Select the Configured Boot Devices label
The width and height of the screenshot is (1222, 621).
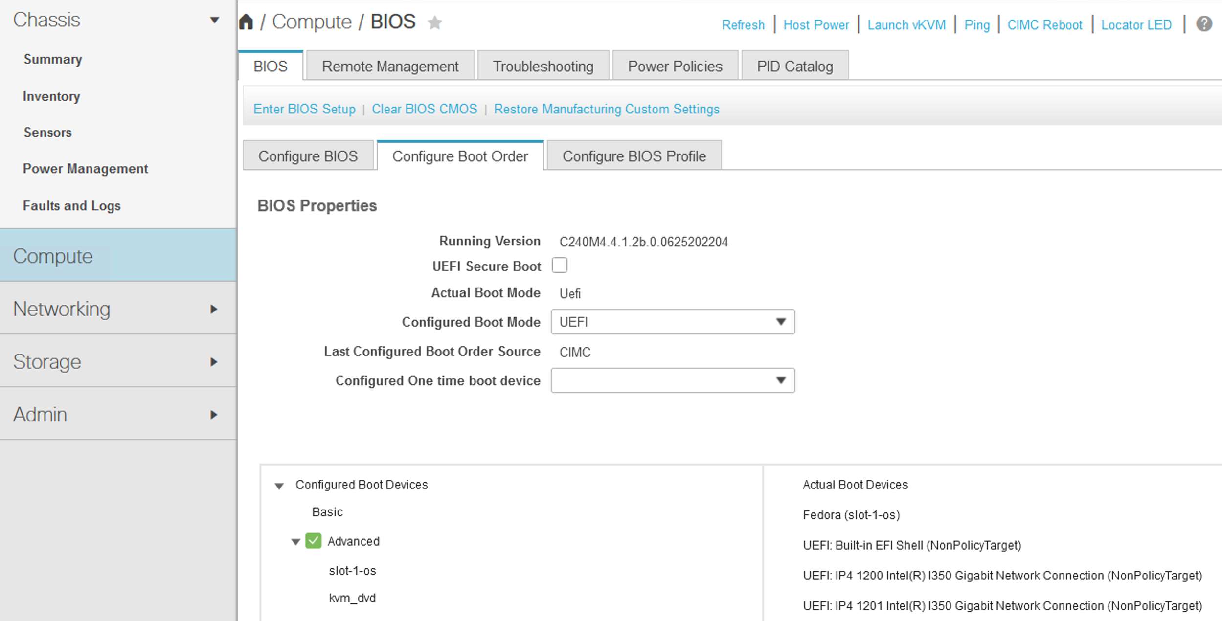[362, 485]
